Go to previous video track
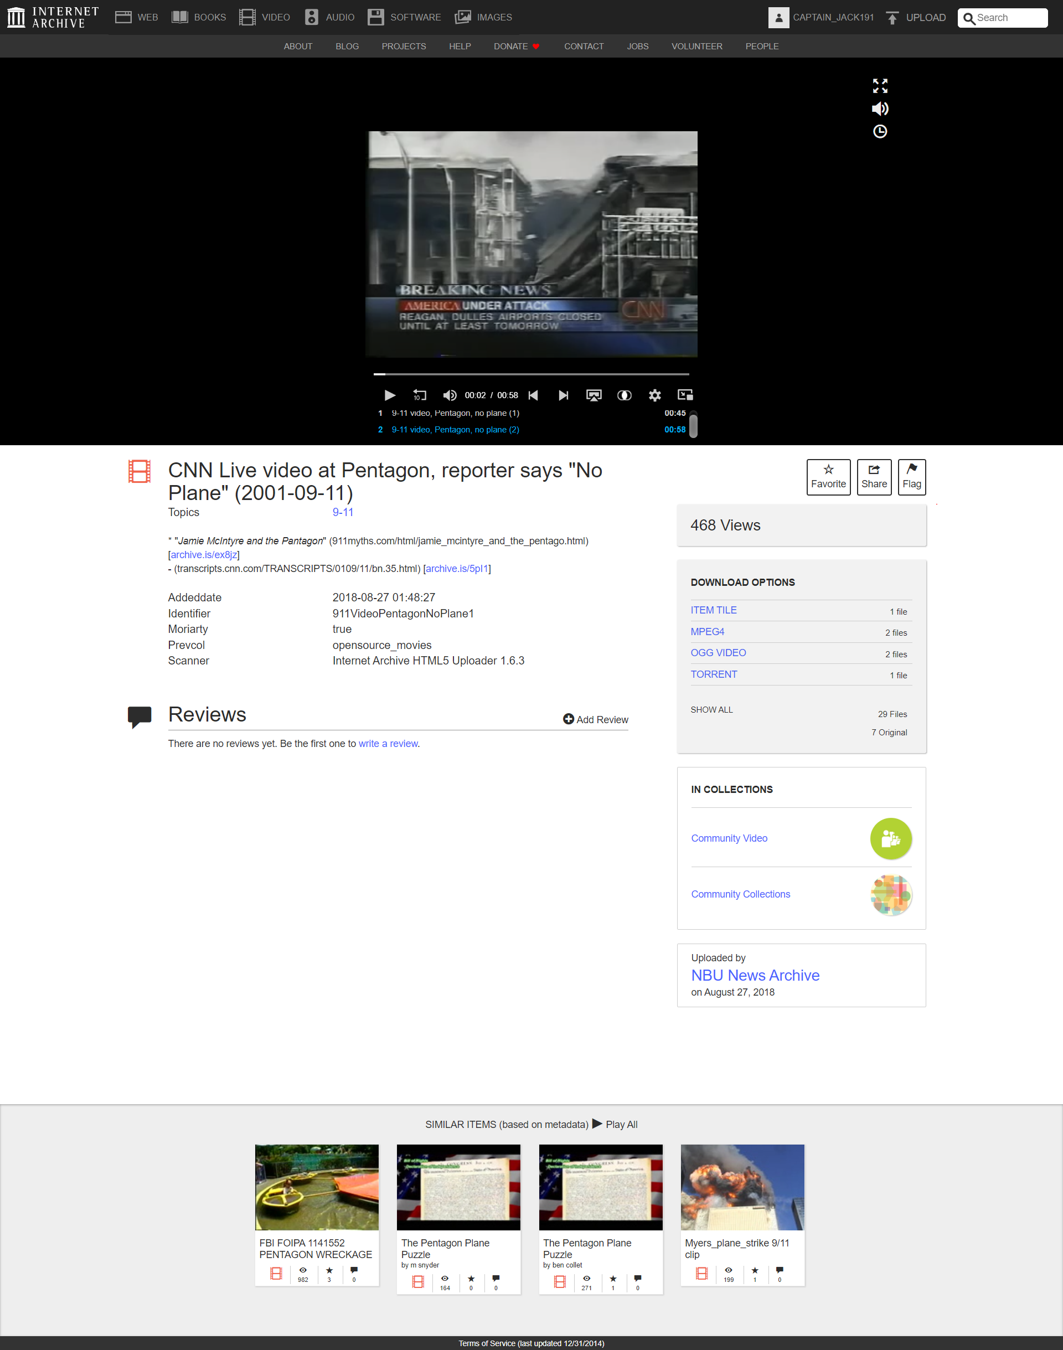The height and width of the screenshot is (1350, 1063). click(533, 395)
